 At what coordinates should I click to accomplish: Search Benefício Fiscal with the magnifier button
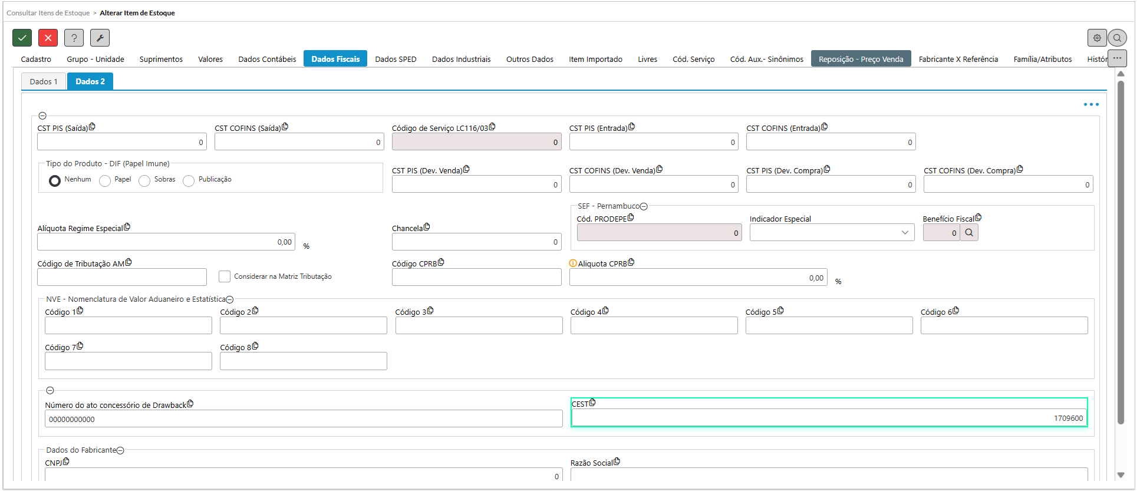tap(969, 232)
